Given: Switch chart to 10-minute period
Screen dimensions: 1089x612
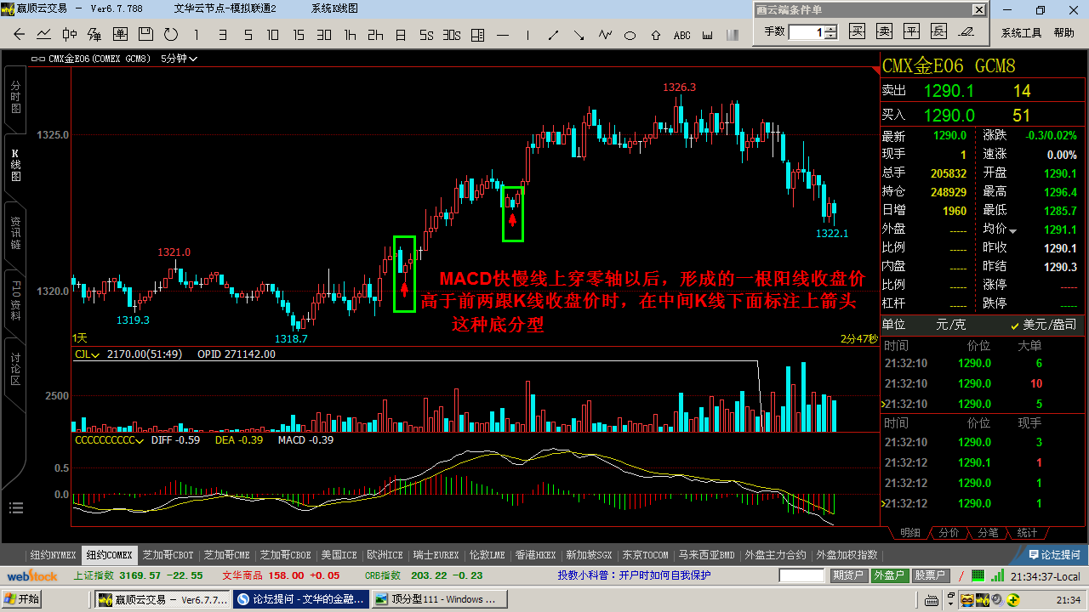Looking at the screenshot, I should [273, 35].
